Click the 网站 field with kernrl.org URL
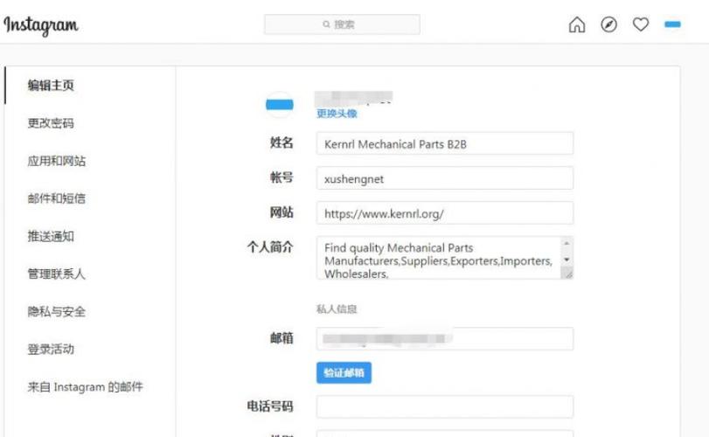 445,213
